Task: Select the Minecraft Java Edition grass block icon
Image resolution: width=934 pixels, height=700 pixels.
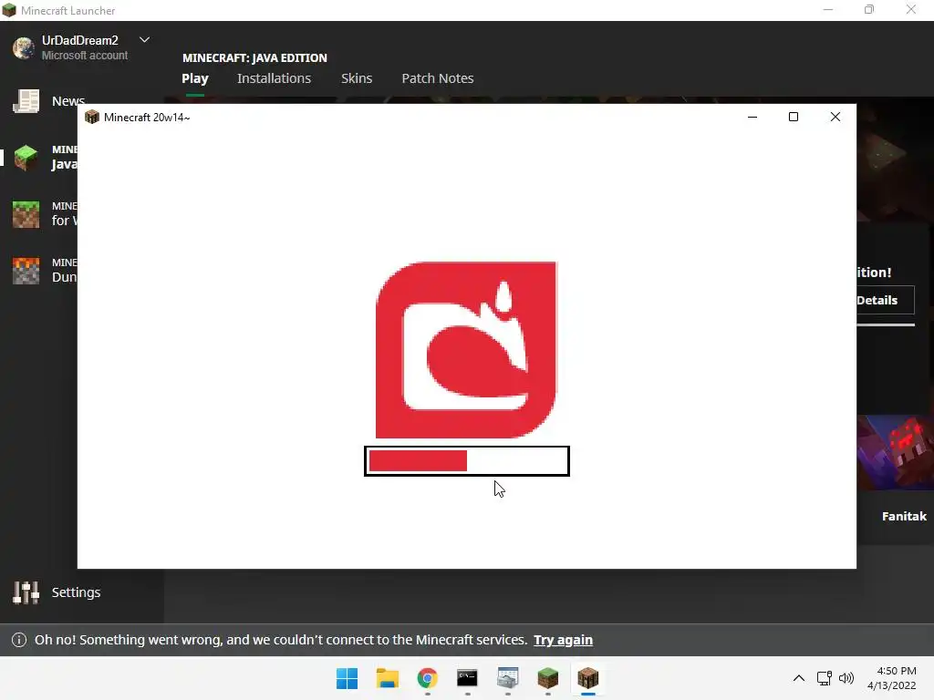Action: pyautogui.click(x=26, y=158)
